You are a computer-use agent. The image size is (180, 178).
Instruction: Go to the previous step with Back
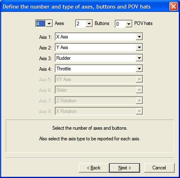point(94,168)
